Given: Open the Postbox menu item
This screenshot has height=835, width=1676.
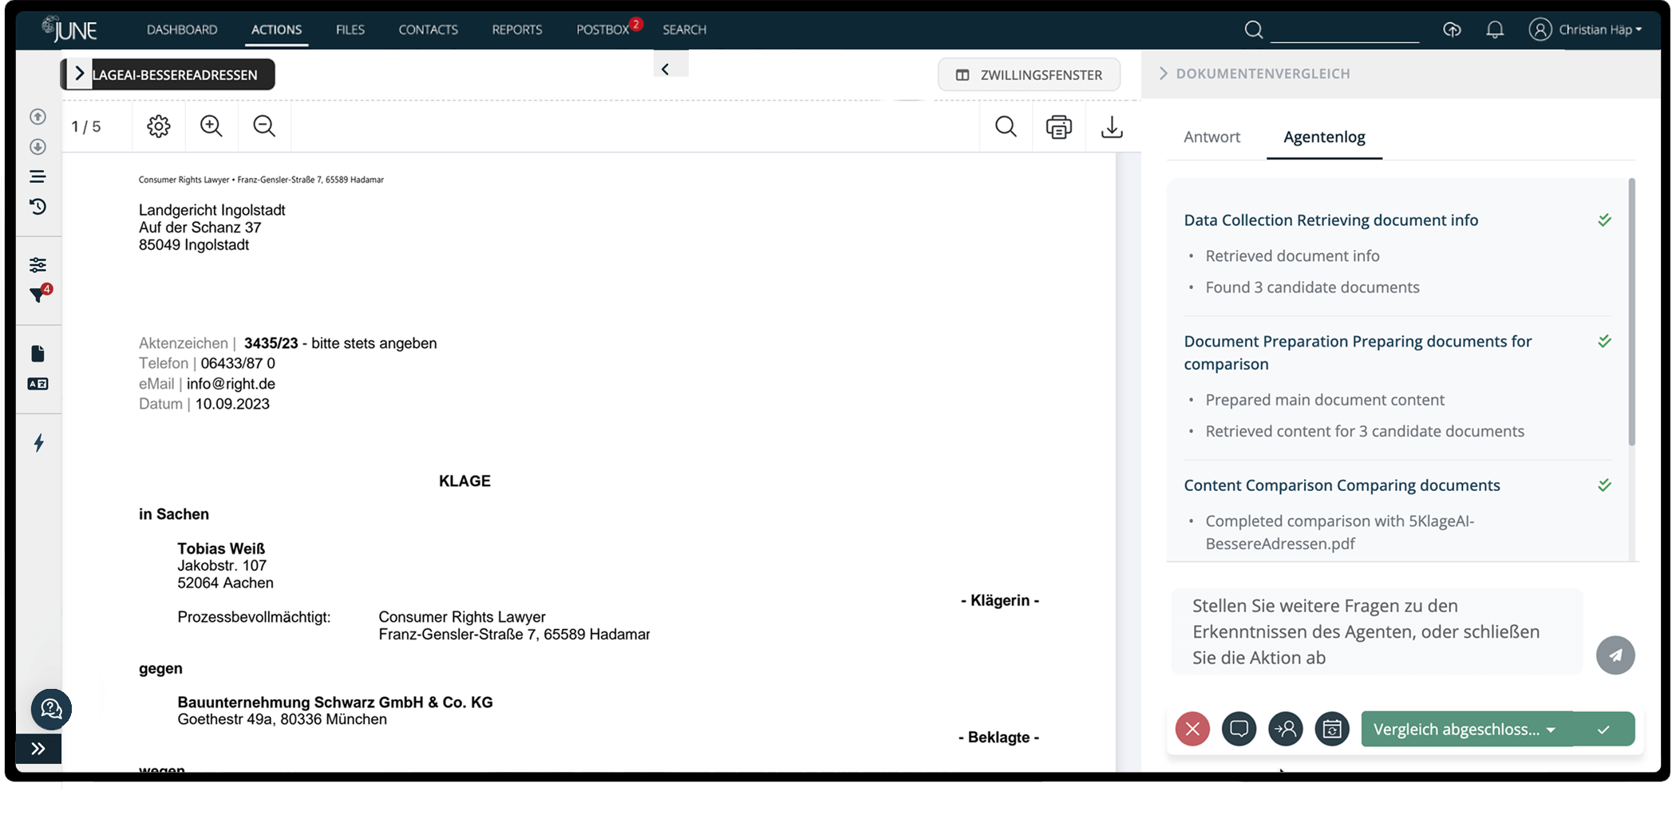Looking at the screenshot, I should pos(603,30).
